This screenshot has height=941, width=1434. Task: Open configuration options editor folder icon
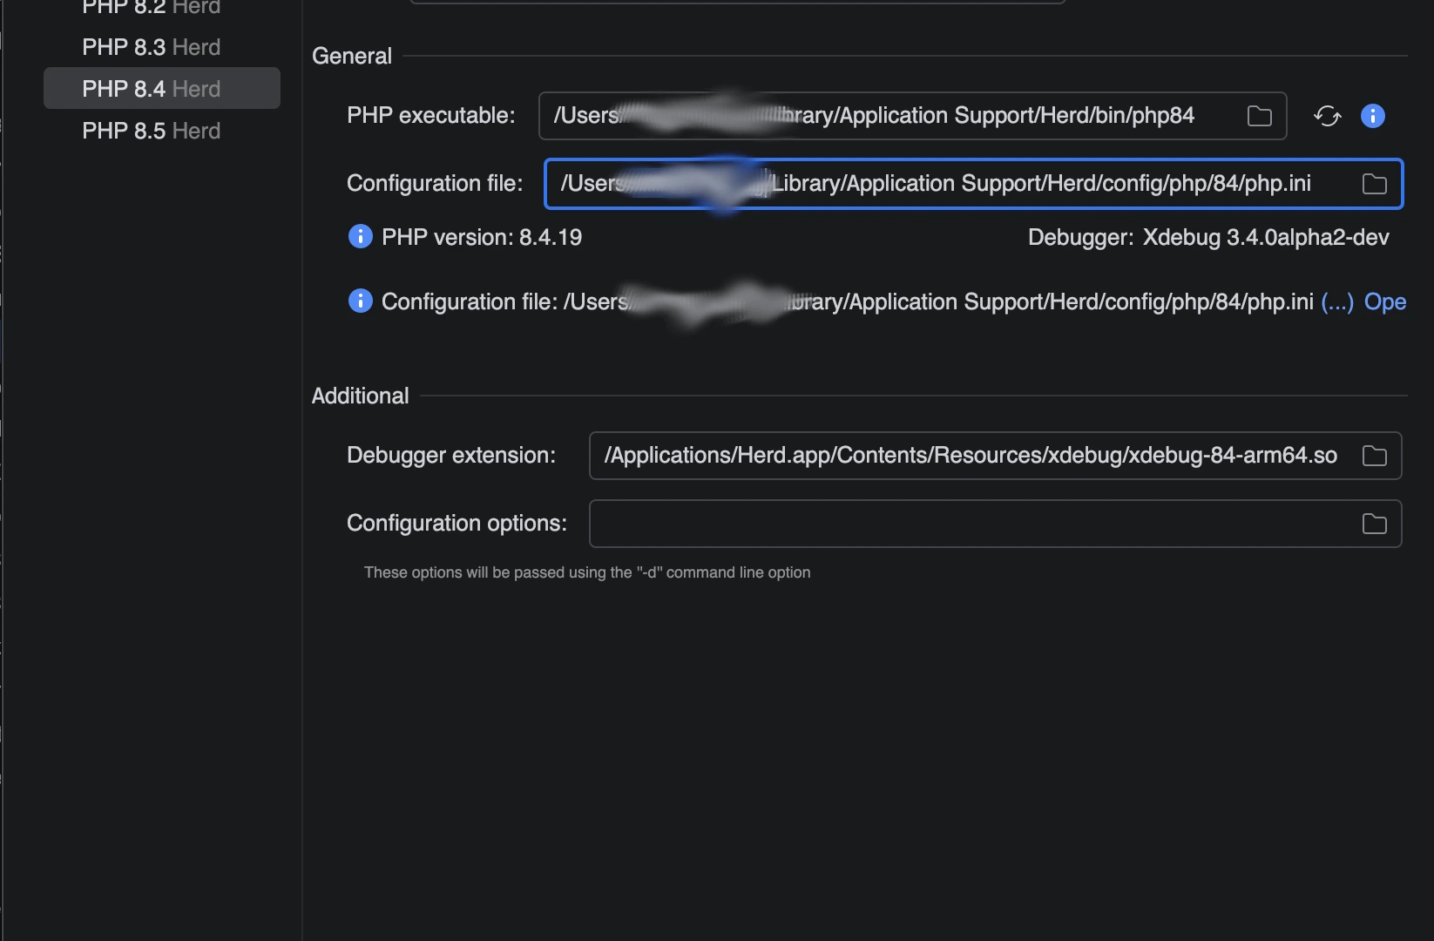(x=1374, y=524)
